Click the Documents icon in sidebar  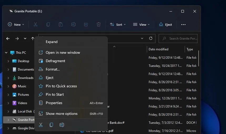point(14,69)
